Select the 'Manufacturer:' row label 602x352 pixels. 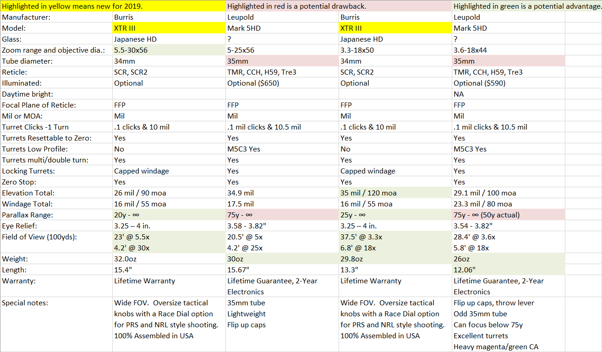click(27, 17)
